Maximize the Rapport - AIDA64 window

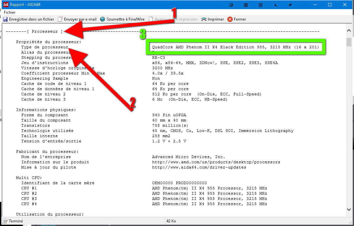click(x=330, y=5)
